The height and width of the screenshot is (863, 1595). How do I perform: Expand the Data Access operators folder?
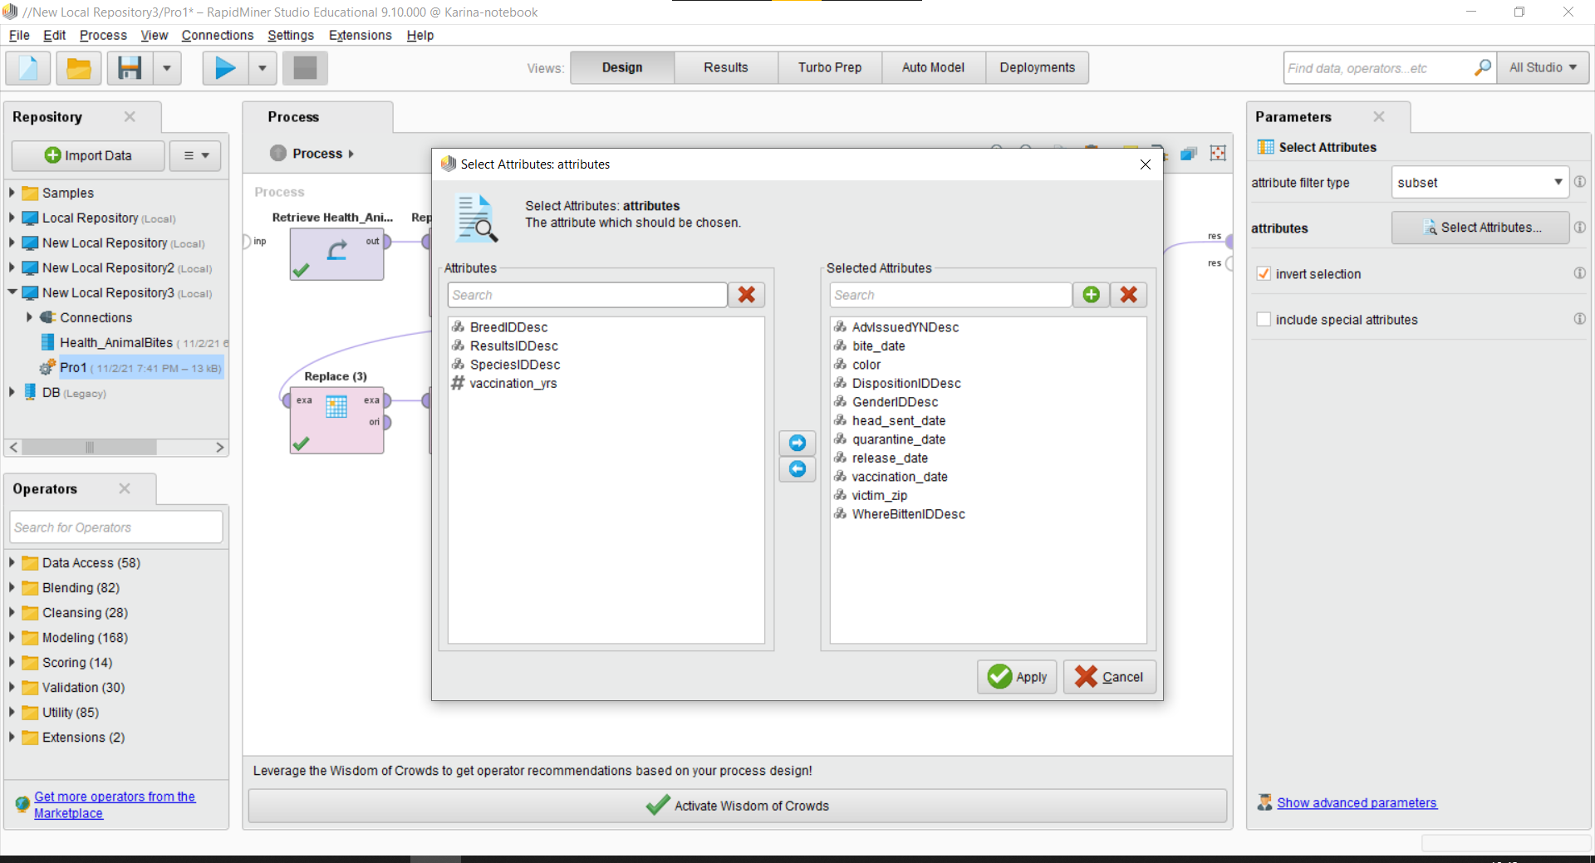(12, 562)
